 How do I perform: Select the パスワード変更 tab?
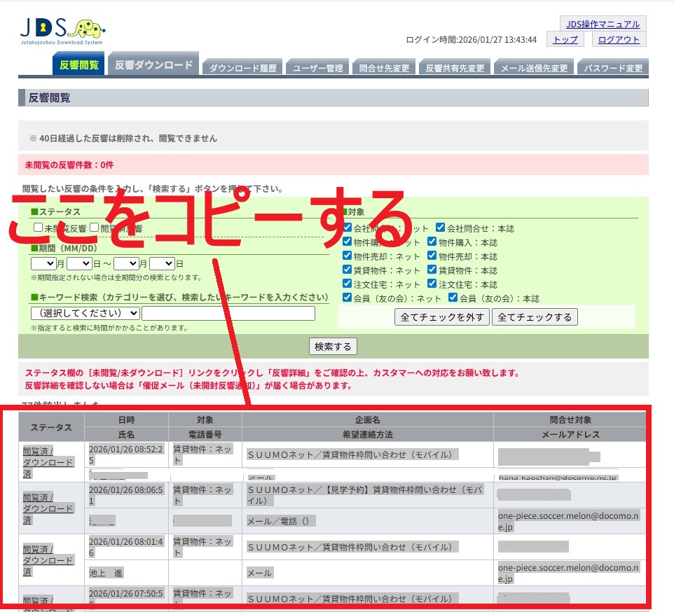pyautogui.click(x=613, y=68)
